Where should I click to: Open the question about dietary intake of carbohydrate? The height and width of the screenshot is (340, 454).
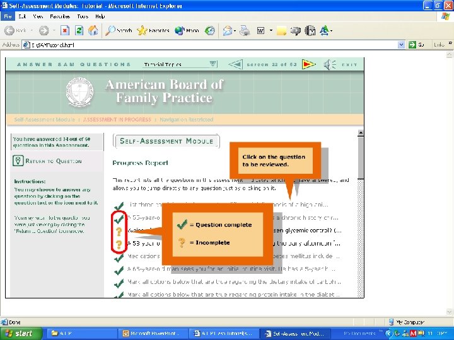(x=234, y=281)
